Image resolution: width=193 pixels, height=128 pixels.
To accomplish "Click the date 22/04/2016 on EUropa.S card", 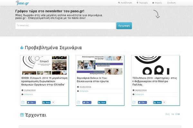I will (30, 90).
